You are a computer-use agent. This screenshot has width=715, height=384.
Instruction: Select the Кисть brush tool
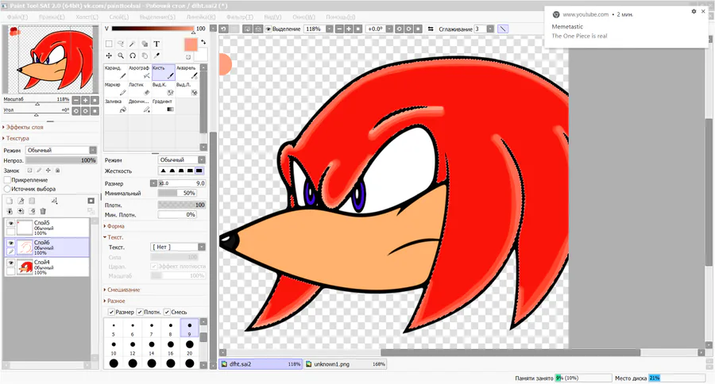163,72
